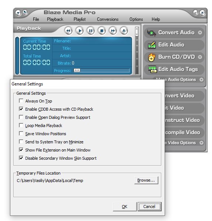Click the vertical volume slider handle
212x221 pixels.
click(x=137, y=32)
